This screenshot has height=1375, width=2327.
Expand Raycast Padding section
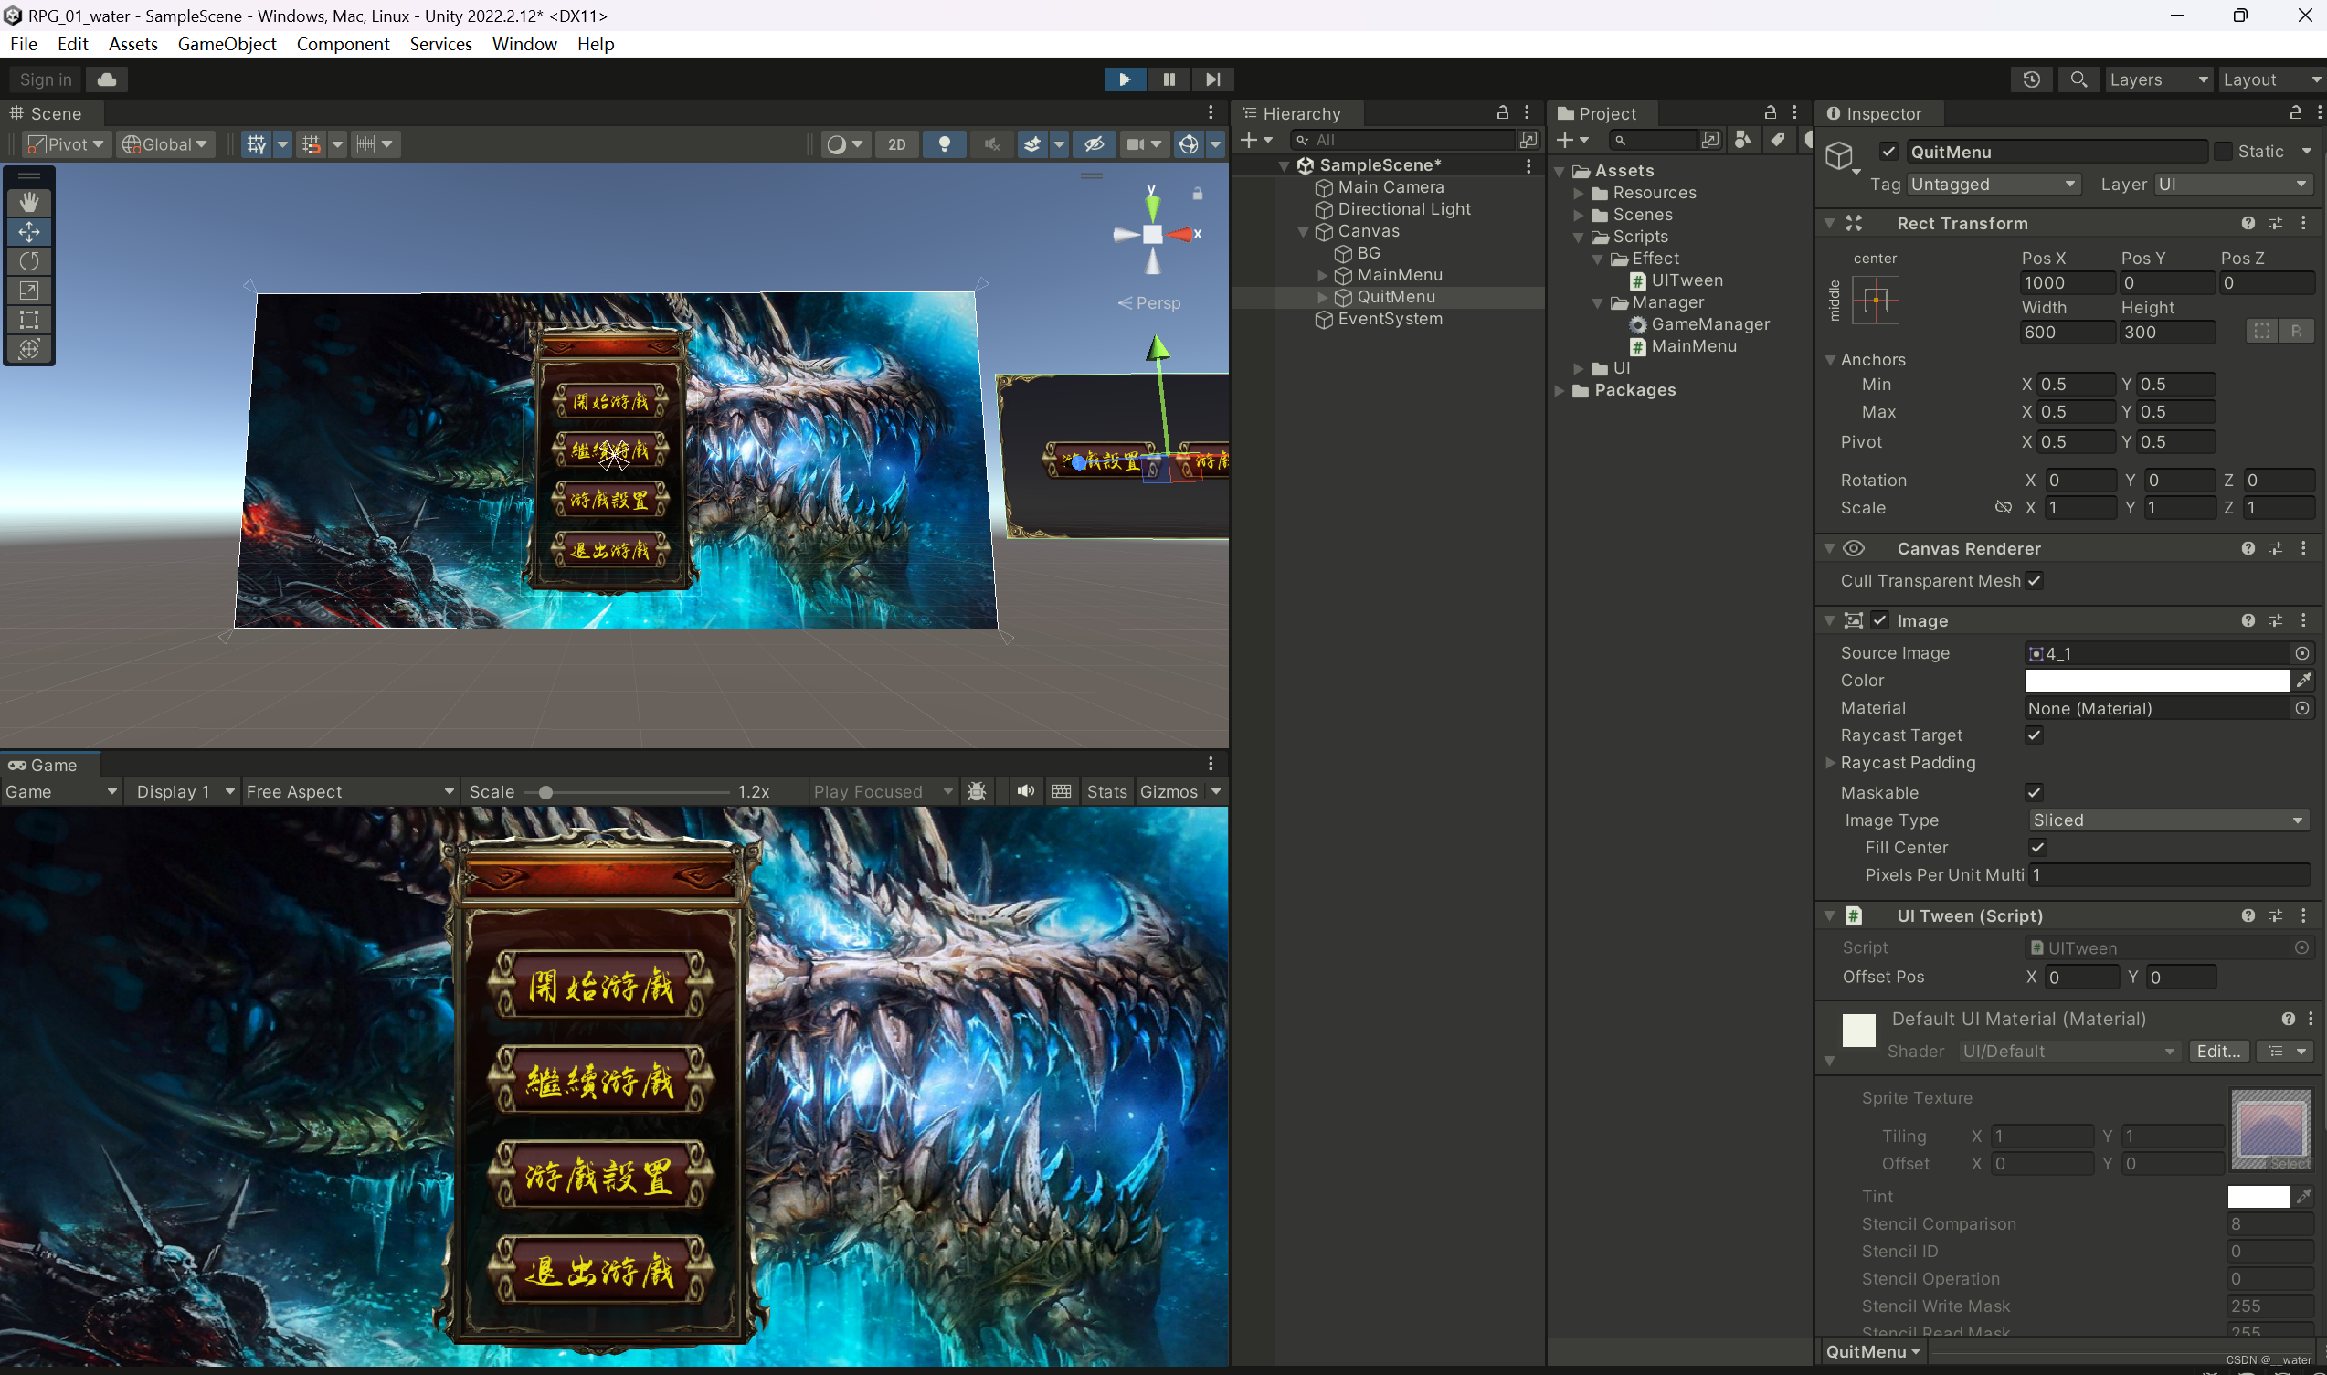[1830, 763]
